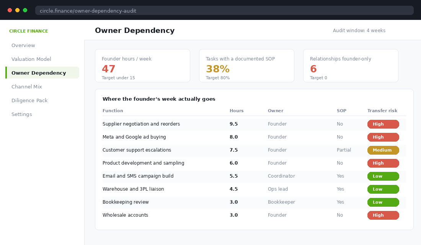Select the Wholesale accounts row
Viewport: 421px width, 245px height.
click(254, 215)
